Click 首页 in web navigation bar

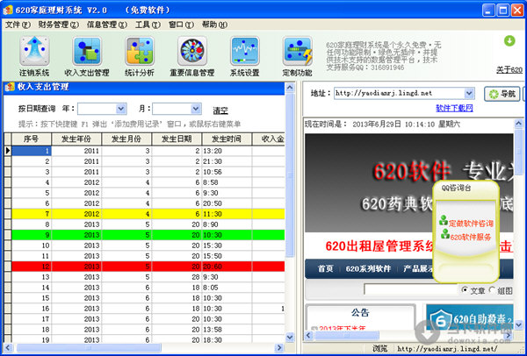coord(325,269)
